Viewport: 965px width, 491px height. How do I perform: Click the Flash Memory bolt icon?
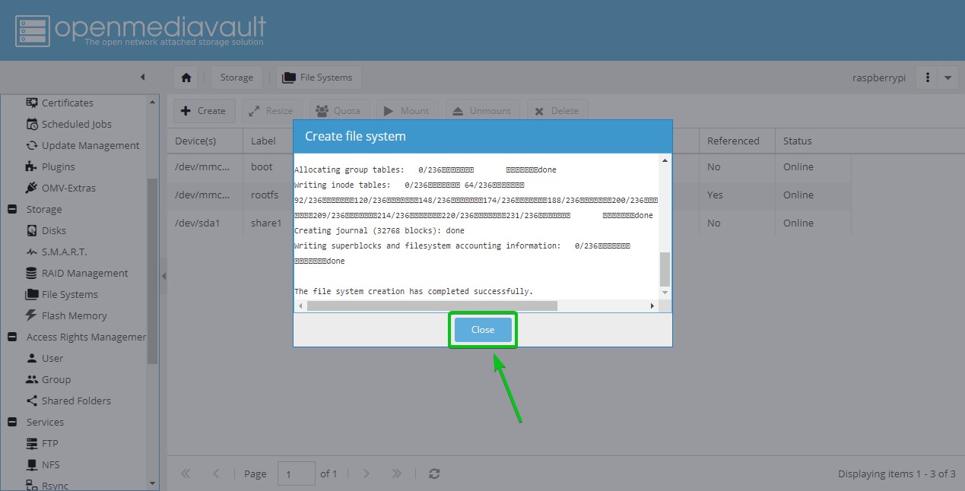(32, 315)
